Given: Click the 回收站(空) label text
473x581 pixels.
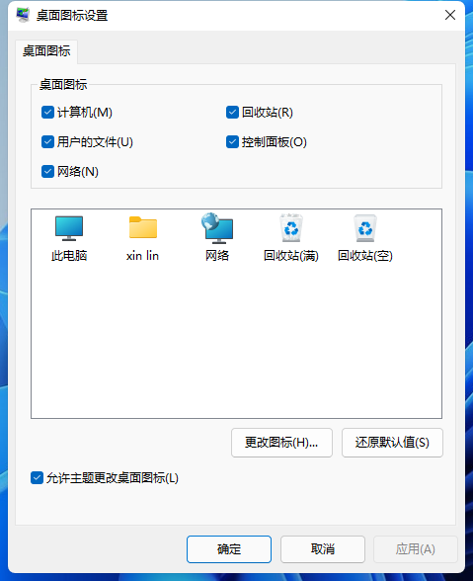Looking at the screenshot, I should (x=365, y=256).
